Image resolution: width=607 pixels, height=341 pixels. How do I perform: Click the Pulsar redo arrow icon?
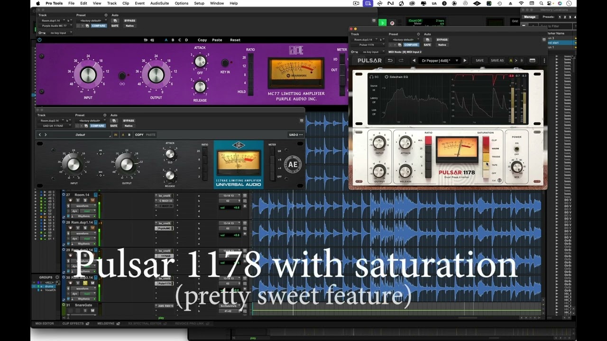(x=401, y=61)
